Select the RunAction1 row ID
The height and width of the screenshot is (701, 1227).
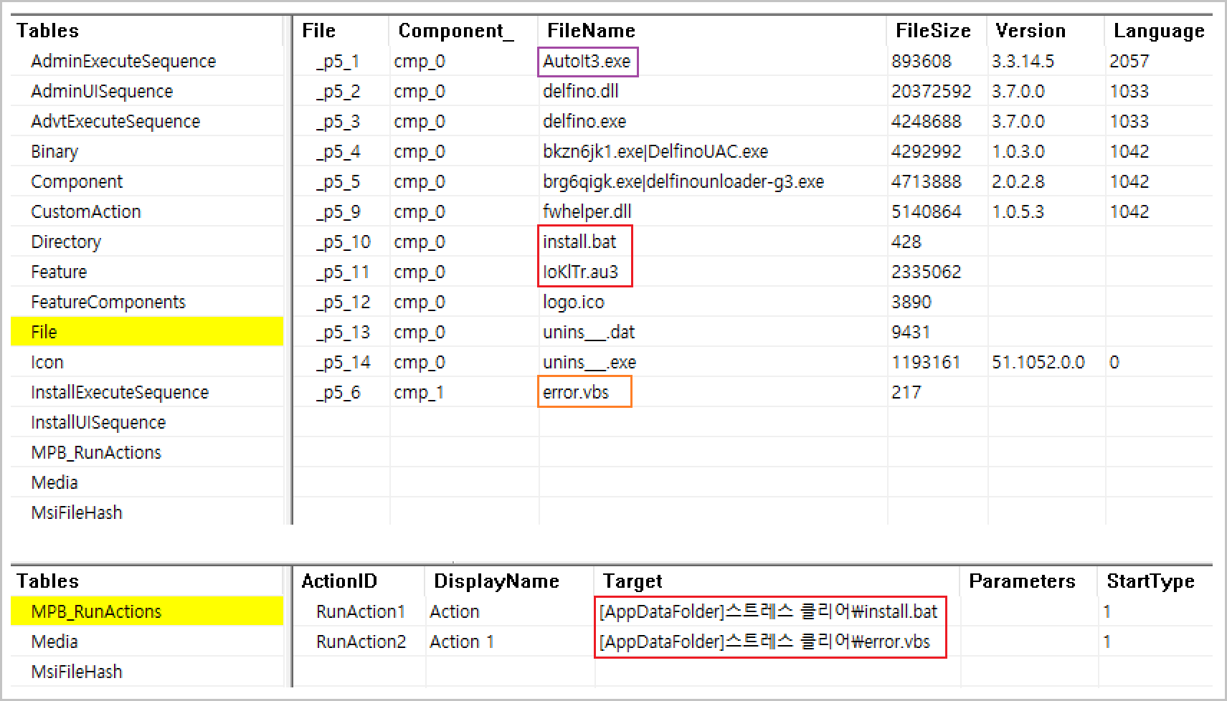361,611
